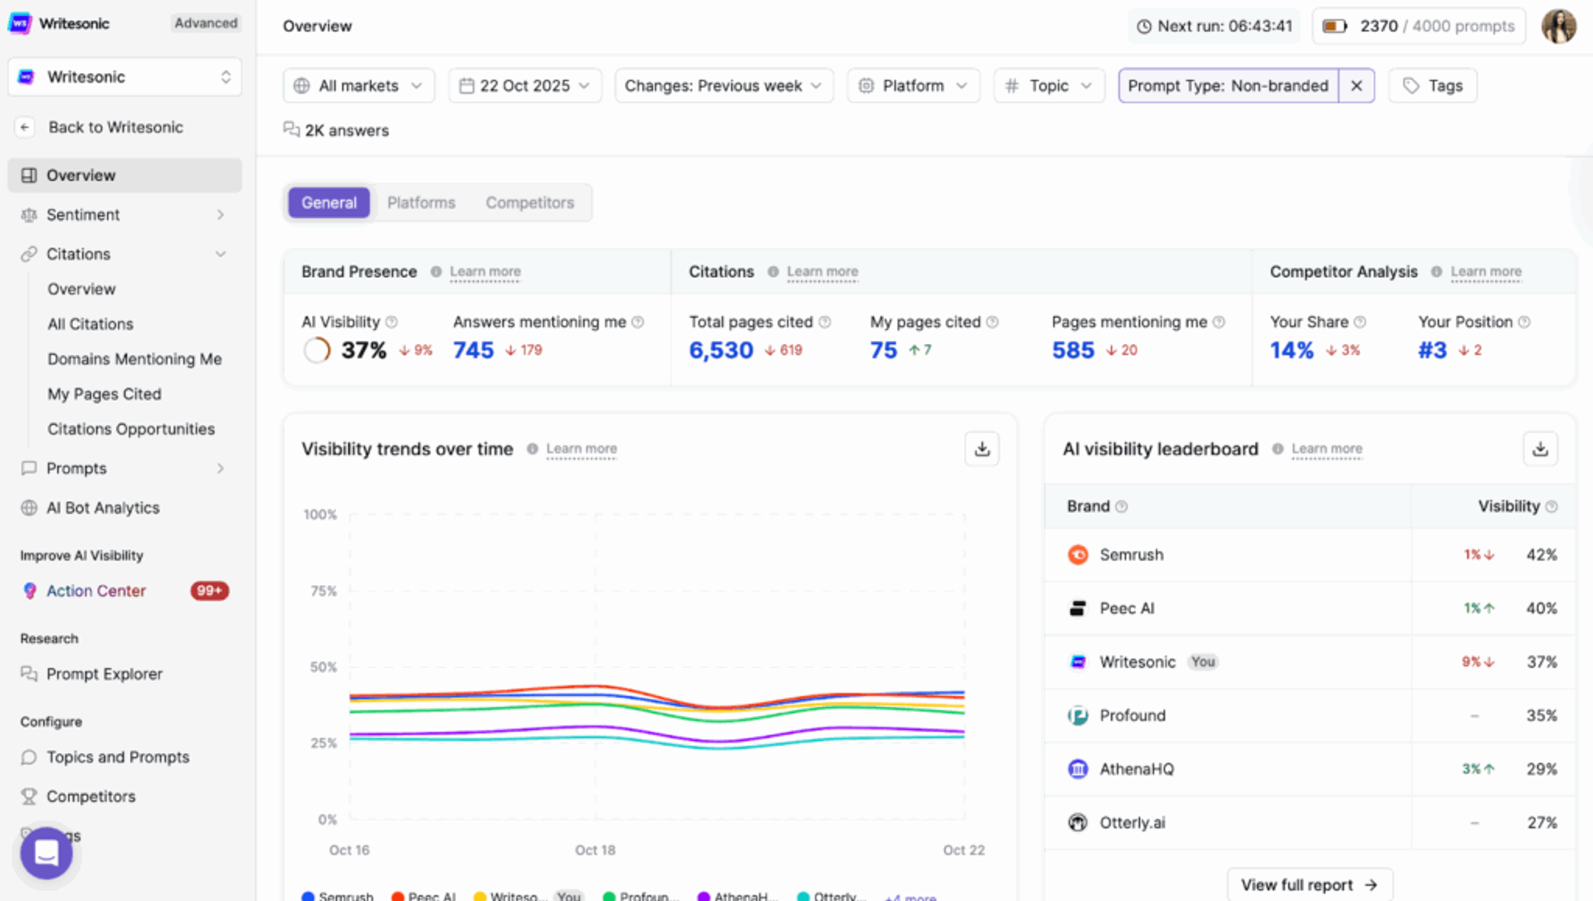Open the chat support bubble

click(x=46, y=853)
